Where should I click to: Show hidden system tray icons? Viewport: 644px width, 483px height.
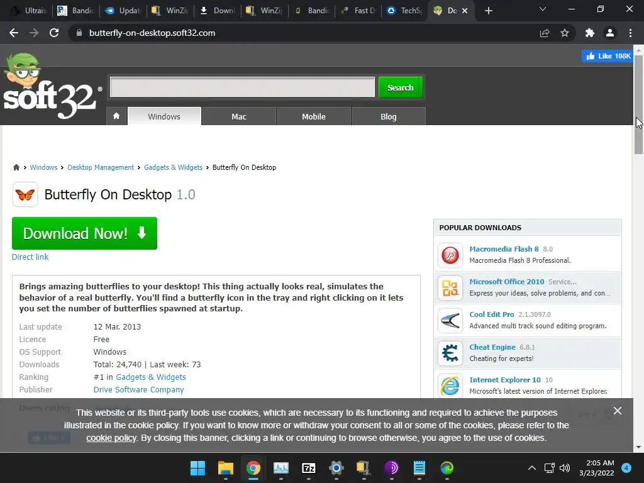tap(532, 468)
